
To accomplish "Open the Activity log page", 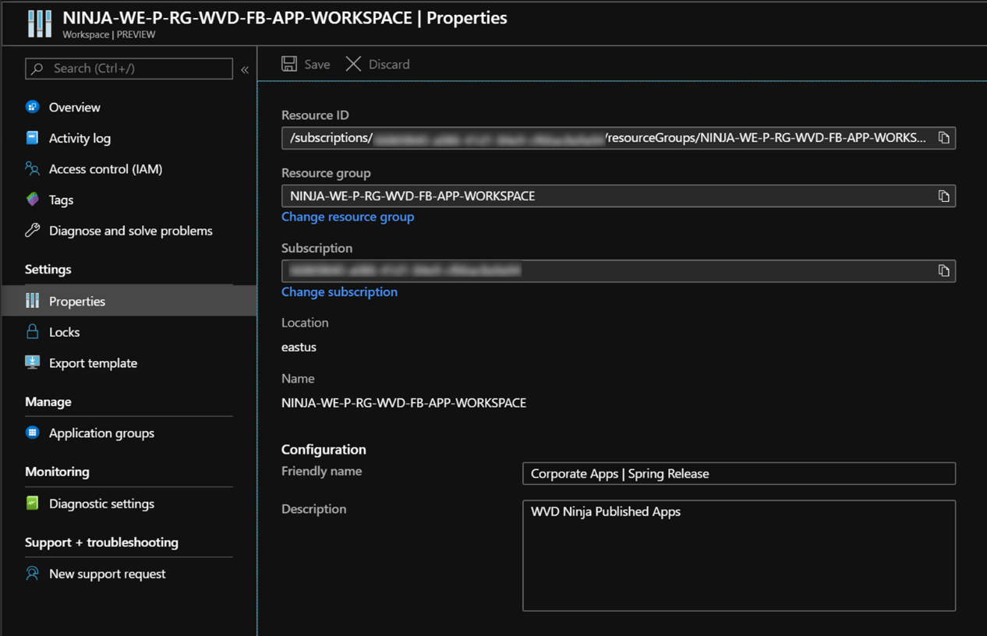I will pyautogui.click(x=80, y=139).
